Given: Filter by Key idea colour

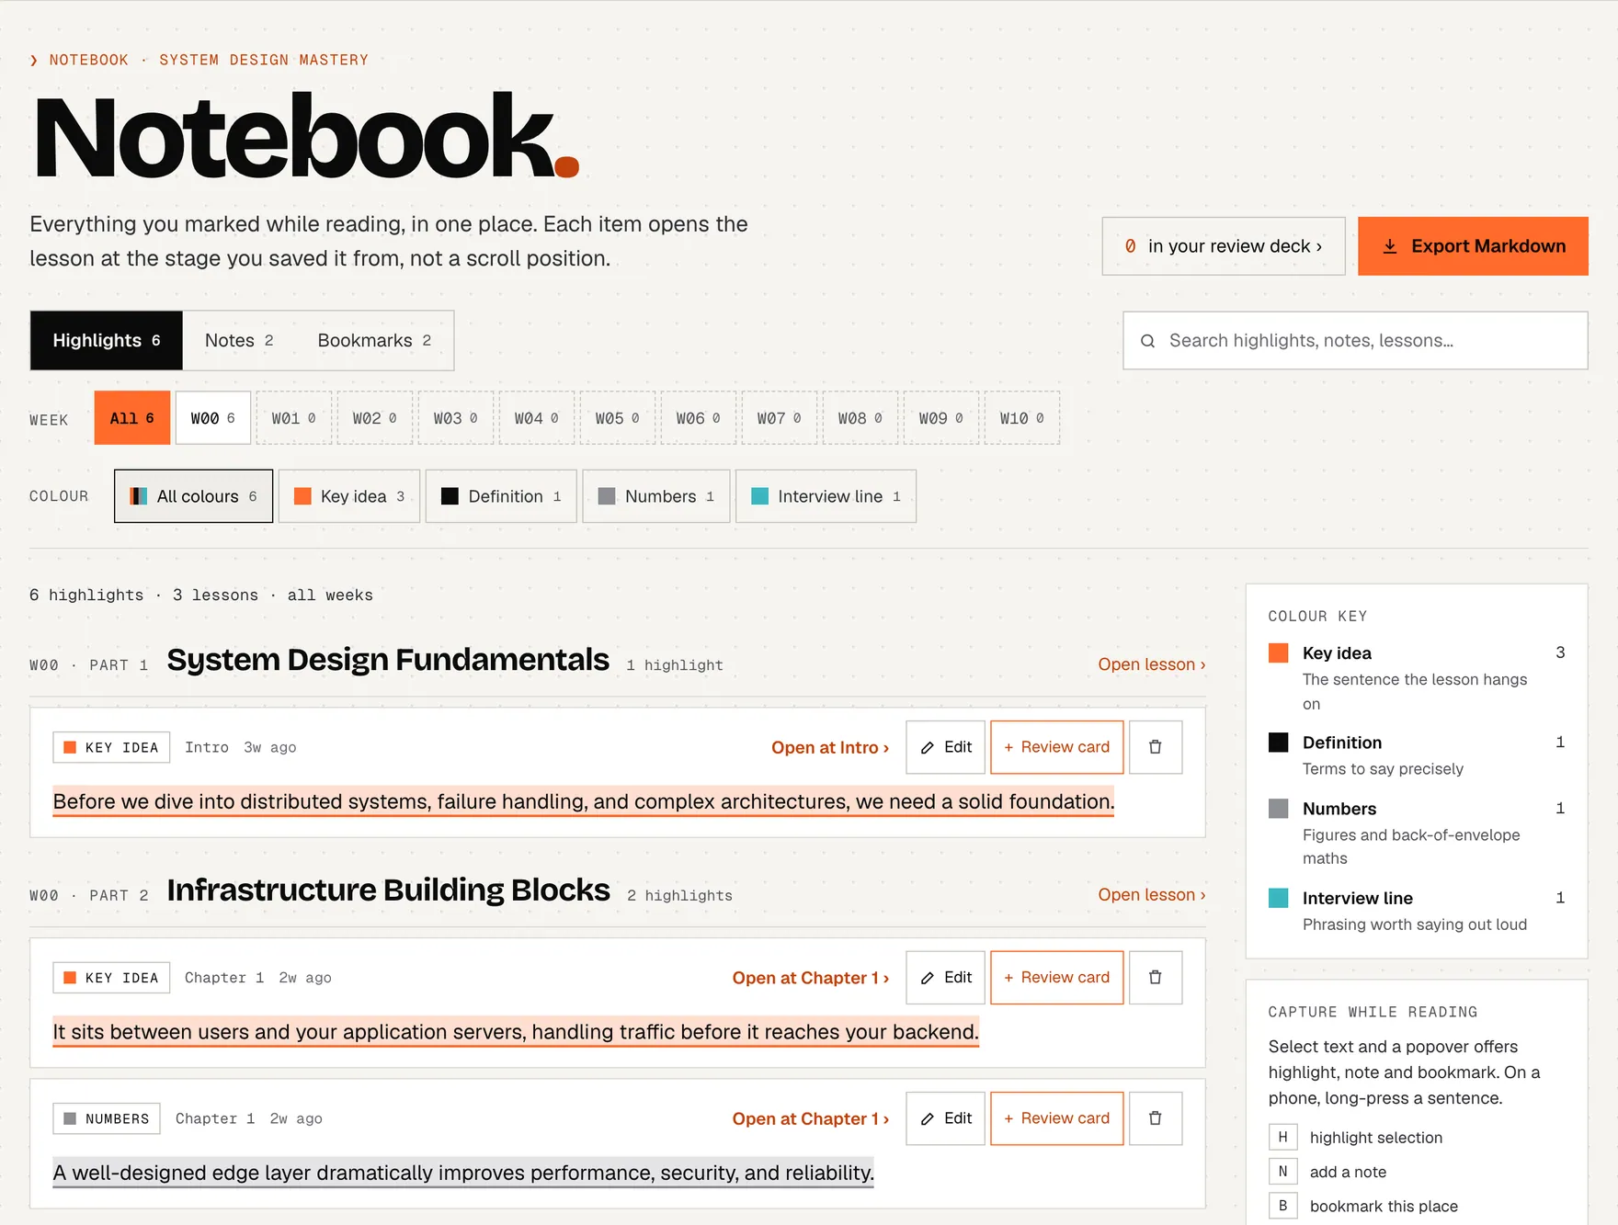Looking at the screenshot, I should [x=349, y=496].
